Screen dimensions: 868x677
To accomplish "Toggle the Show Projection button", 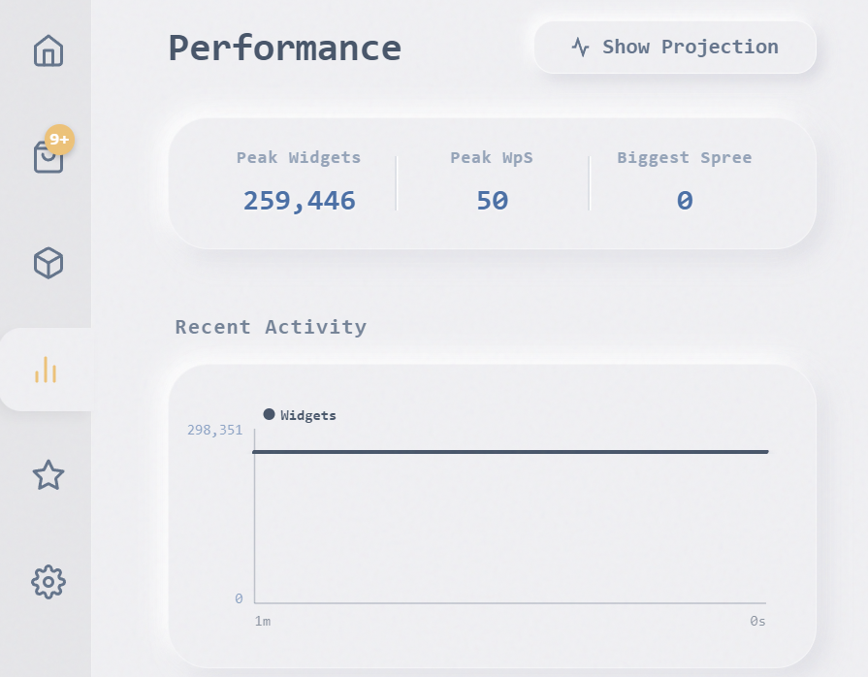I will [x=675, y=48].
